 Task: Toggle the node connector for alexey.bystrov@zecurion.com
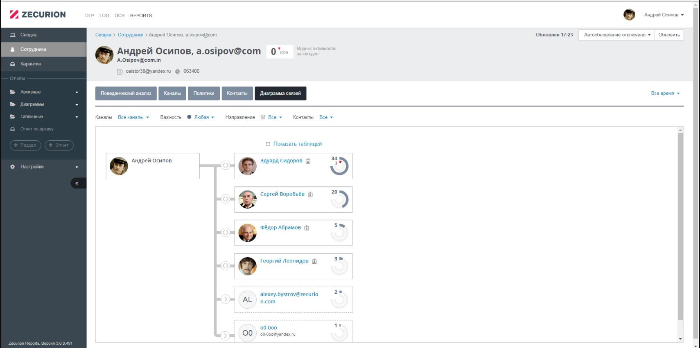tap(225, 299)
